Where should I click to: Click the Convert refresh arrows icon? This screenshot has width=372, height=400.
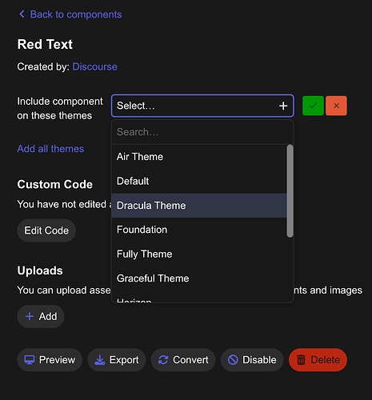[x=163, y=360]
